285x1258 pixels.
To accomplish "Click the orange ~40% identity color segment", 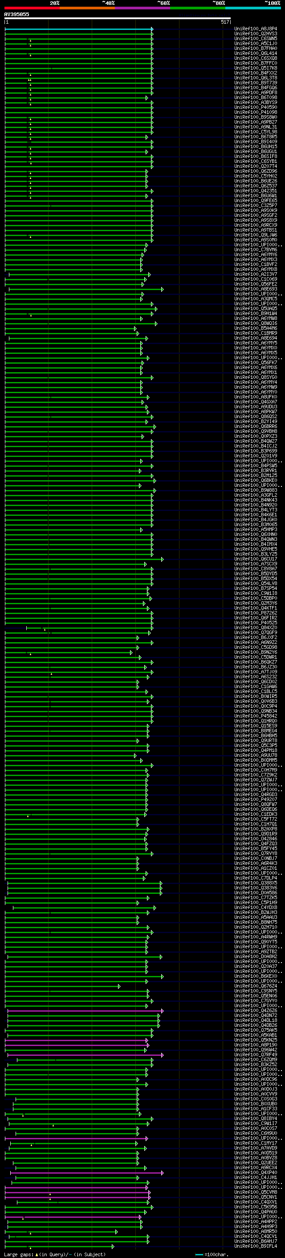I will pyautogui.click(x=87, y=8).
